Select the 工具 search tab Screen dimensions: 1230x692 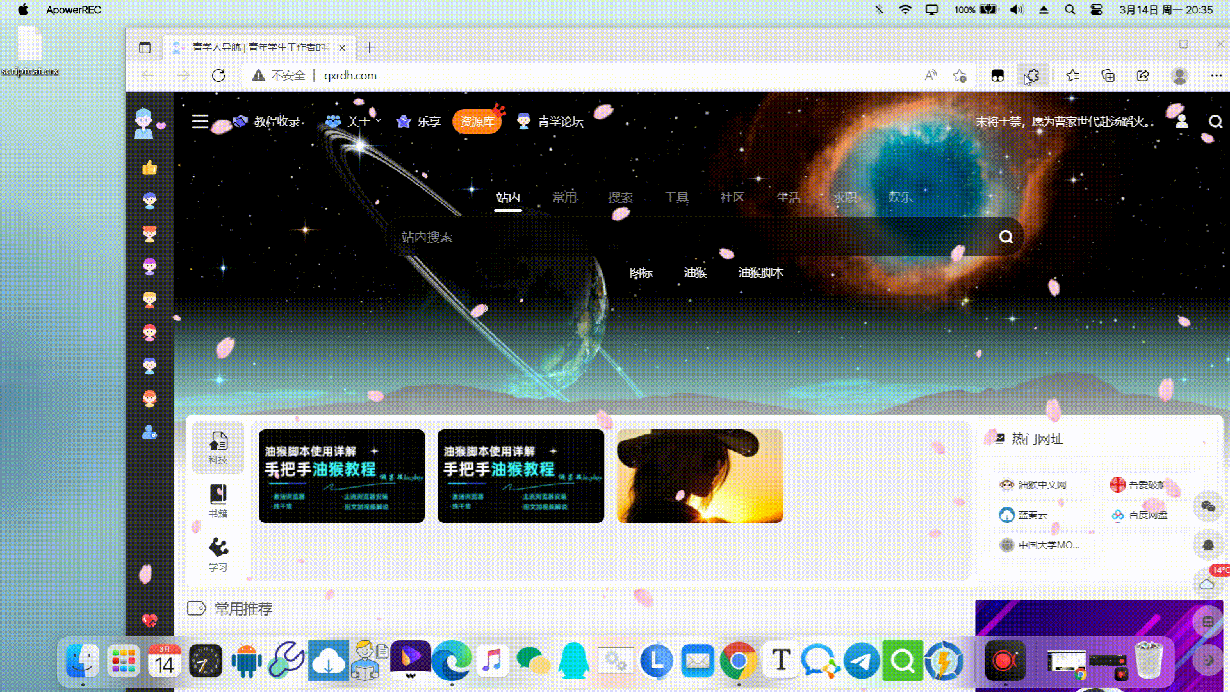coord(676,197)
